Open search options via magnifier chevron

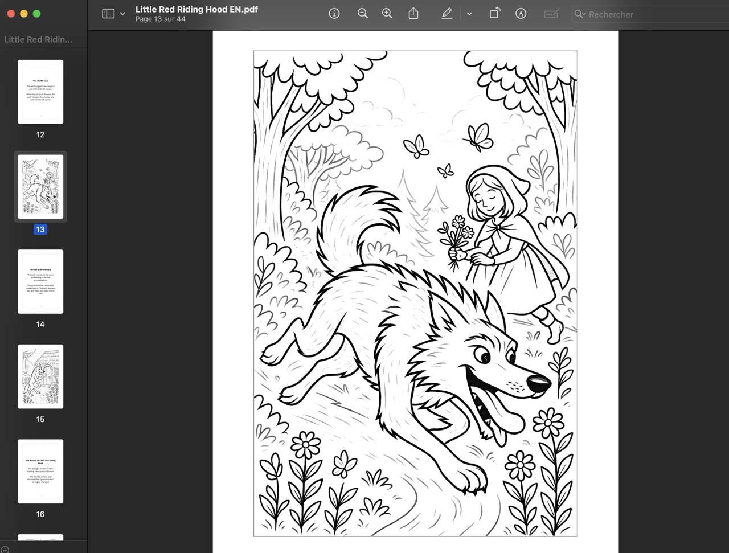(x=580, y=14)
